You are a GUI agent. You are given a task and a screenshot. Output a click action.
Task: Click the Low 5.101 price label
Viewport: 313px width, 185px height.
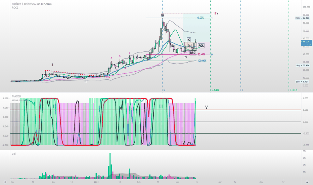302,82
